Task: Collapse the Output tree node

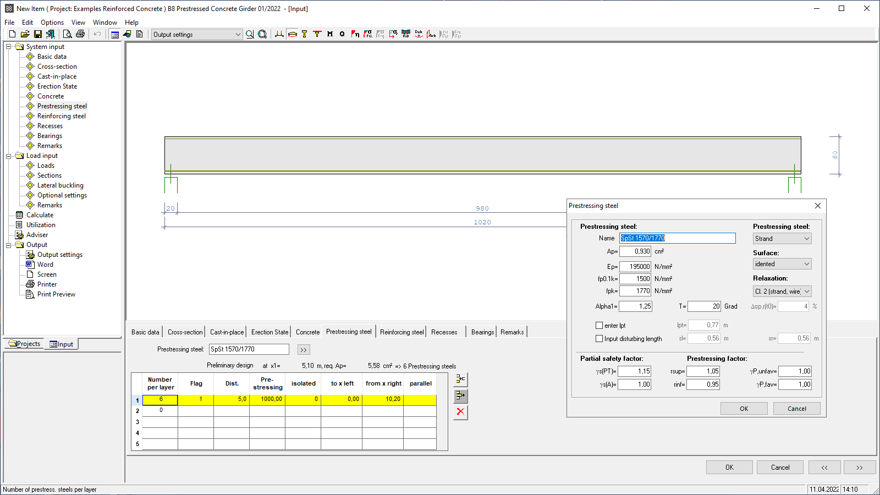Action: [x=9, y=245]
